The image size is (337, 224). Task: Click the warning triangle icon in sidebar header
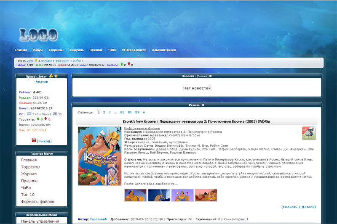click(x=51, y=76)
